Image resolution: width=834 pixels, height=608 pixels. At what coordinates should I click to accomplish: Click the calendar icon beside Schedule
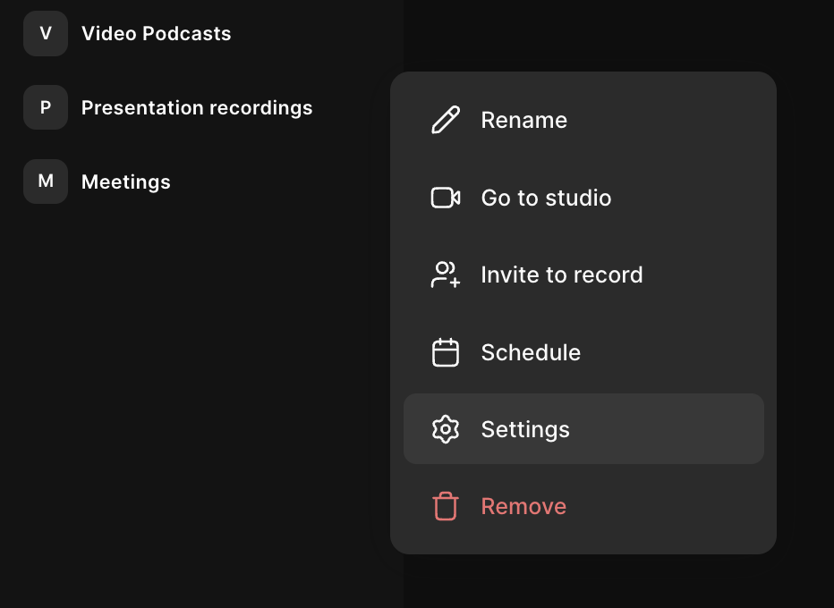click(446, 352)
